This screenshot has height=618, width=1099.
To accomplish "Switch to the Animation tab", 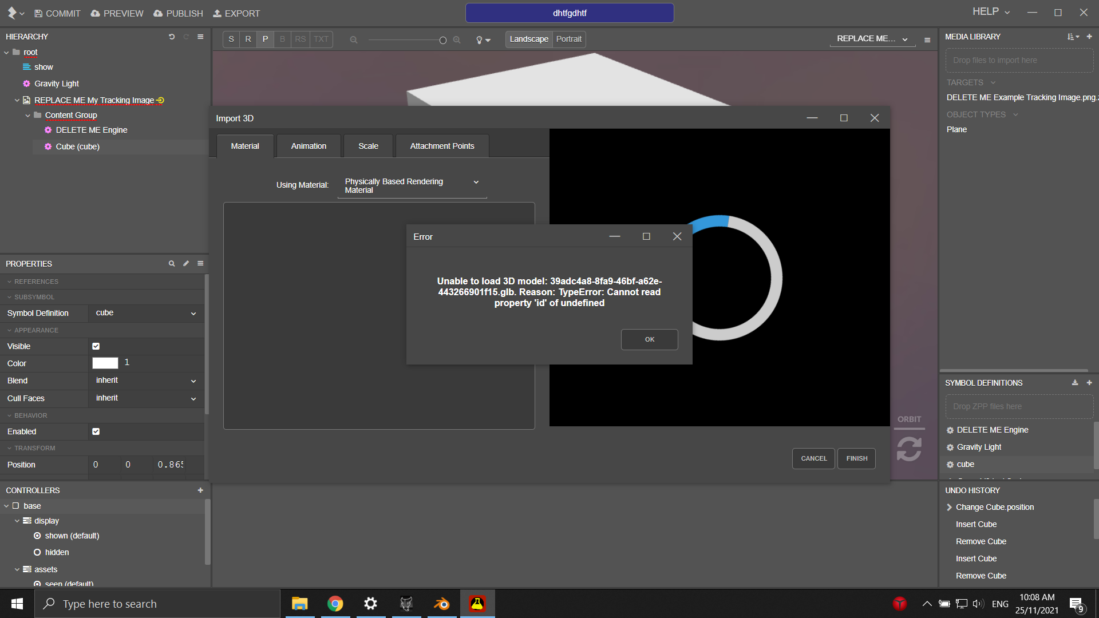I will [x=309, y=146].
